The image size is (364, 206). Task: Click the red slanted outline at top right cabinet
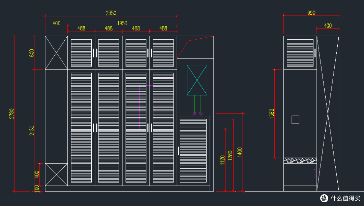tap(195, 47)
